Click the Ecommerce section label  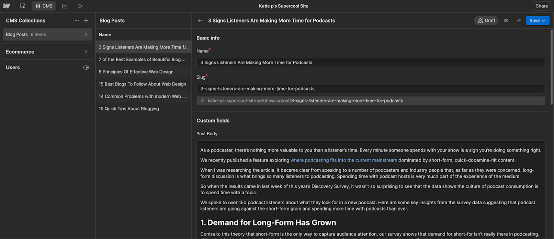(x=20, y=52)
